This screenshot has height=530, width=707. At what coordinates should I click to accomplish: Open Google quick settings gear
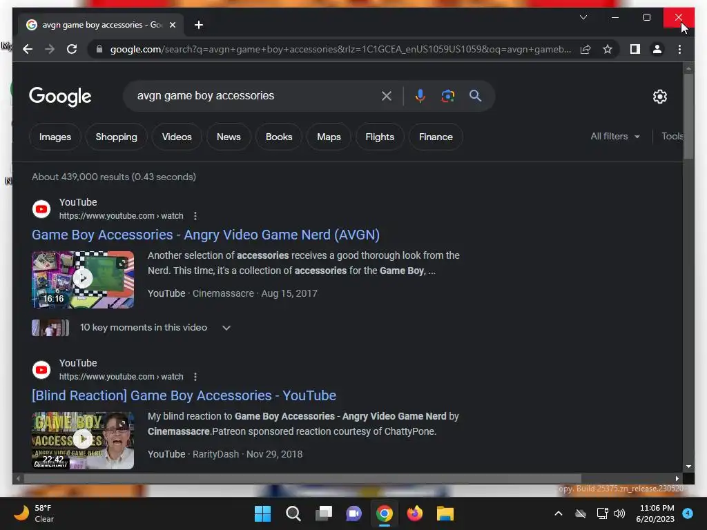659,96
